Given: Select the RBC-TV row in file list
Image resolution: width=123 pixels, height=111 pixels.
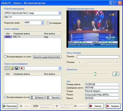Looking at the screenshot, I should click(33, 37).
